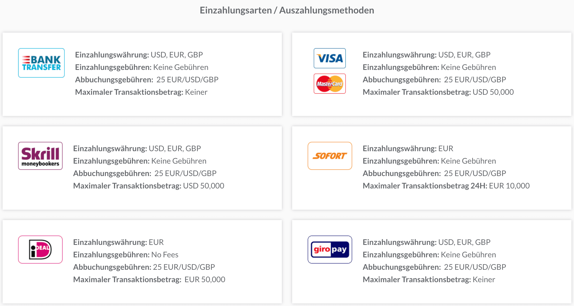Select the Visa card 'USD 50,000' limit text

pos(493,92)
